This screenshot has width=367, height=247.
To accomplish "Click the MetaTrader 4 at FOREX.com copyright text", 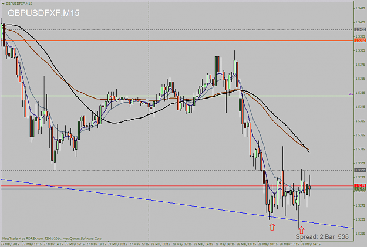I will (52, 239).
